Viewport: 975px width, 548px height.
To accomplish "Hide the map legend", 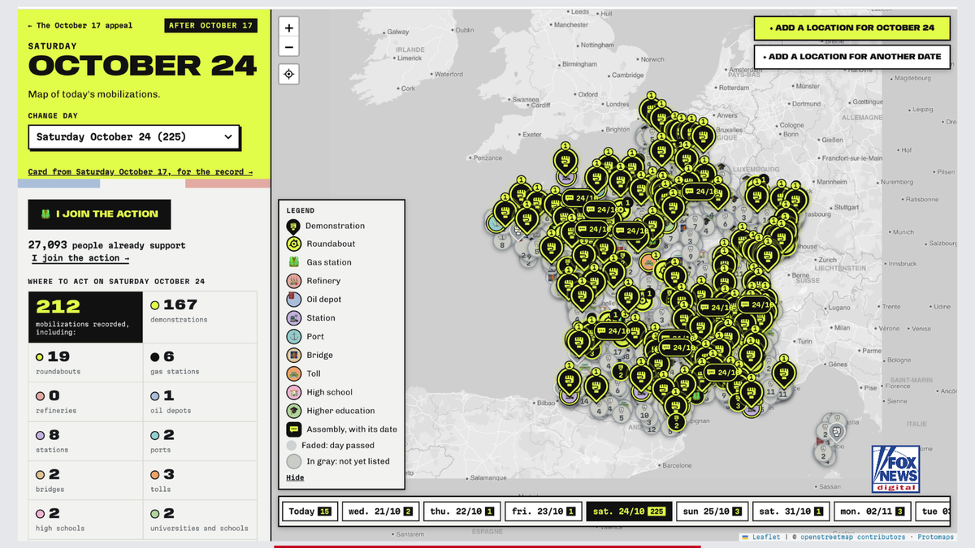I will tap(295, 477).
